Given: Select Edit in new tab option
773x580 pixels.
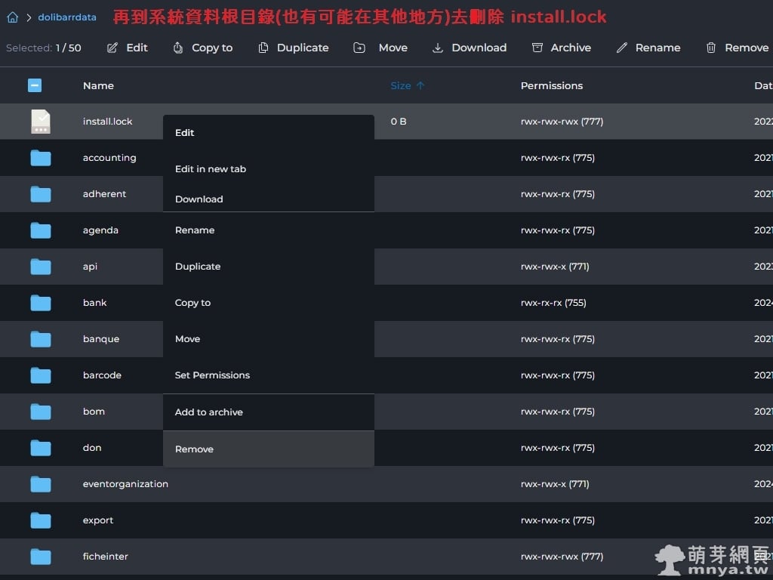Looking at the screenshot, I should pos(211,168).
